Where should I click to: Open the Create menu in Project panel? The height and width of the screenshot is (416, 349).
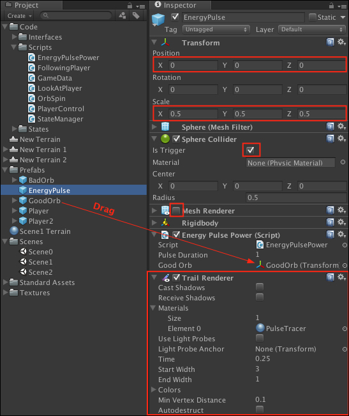[19, 16]
